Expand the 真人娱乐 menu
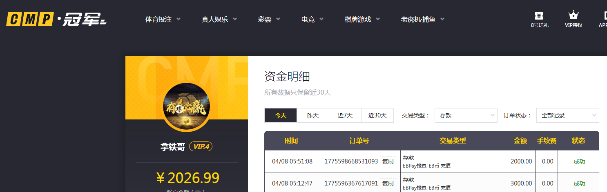 tap(219, 19)
